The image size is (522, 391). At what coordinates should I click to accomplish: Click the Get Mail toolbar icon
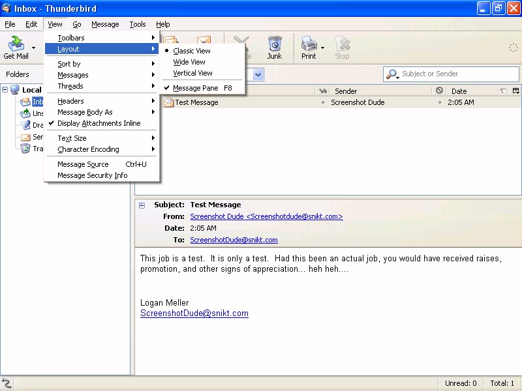point(16,44)
